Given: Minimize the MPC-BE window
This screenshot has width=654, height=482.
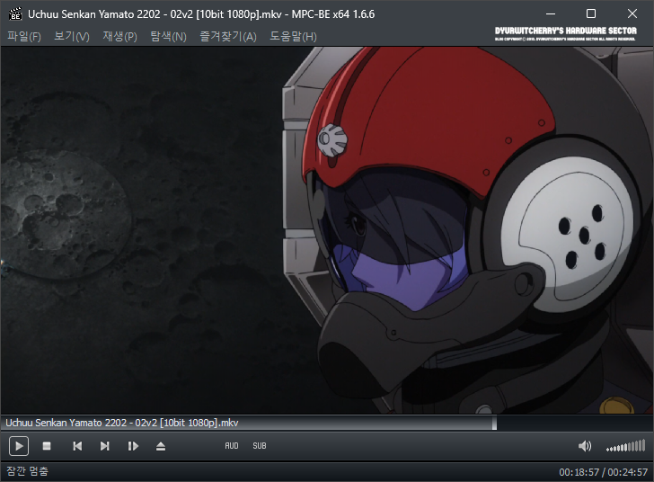Looking at the screenshot, I should click(x=551, y=13).
